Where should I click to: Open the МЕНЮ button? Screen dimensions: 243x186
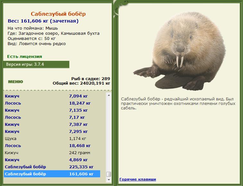[x=15, y=82]
